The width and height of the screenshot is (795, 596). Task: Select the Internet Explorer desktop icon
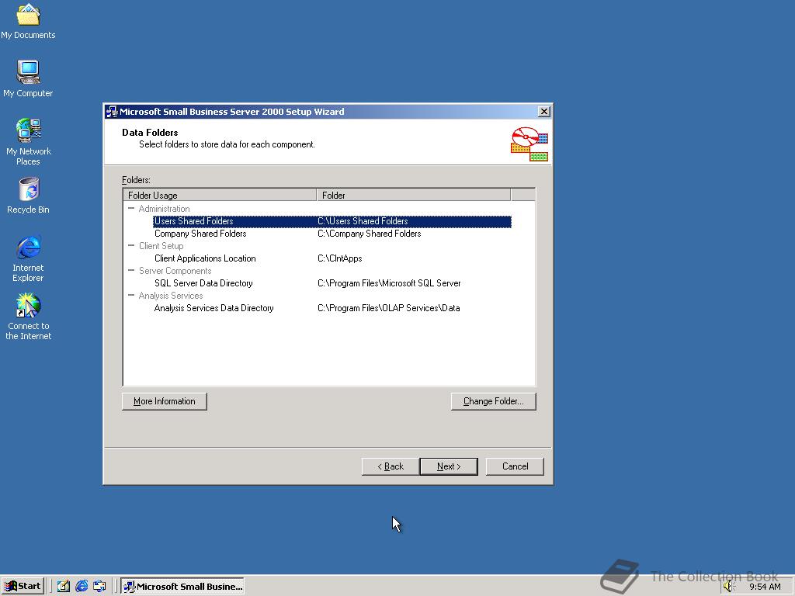pos(28,258)
